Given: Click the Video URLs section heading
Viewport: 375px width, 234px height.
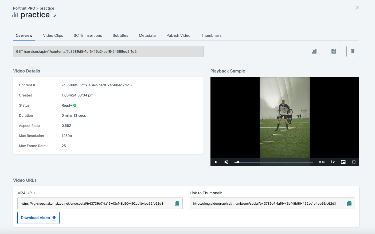Looking at the screenshot, I should [25, 180].
